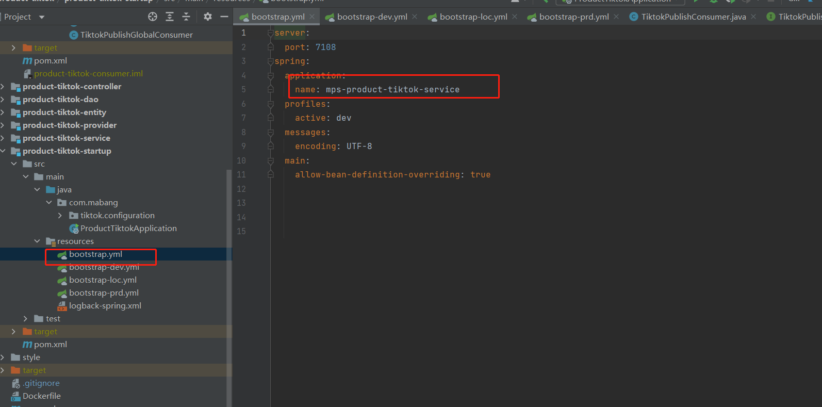Click Collapse All in Project panel toolbar
The height and width of the screenshot is (407, 822).
coord(186,17)
